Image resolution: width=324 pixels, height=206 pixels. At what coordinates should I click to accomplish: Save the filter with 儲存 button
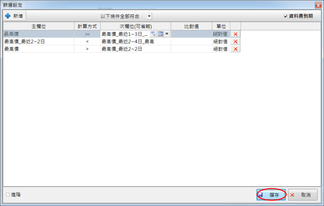coord(271,195)
